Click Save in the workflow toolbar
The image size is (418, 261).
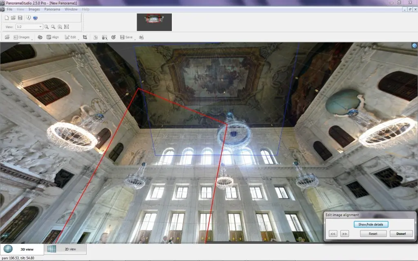point(127,37)
